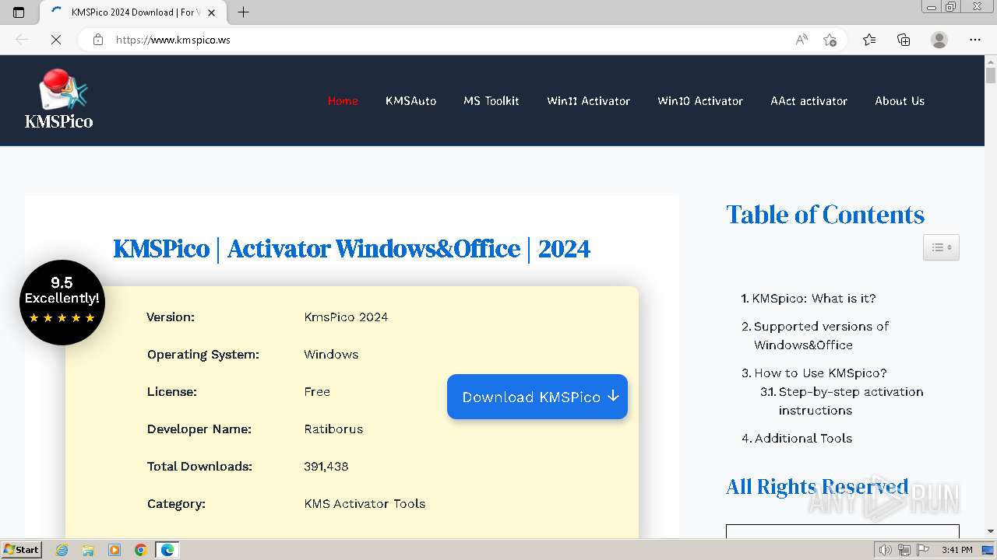The height and width of the screenshot is (560, 997).
Task: Open Read aloud icon in address bar
Action: tap(801, 40)
